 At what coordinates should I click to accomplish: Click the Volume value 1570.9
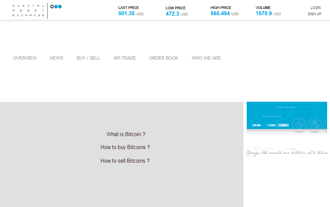click(264, 14)
